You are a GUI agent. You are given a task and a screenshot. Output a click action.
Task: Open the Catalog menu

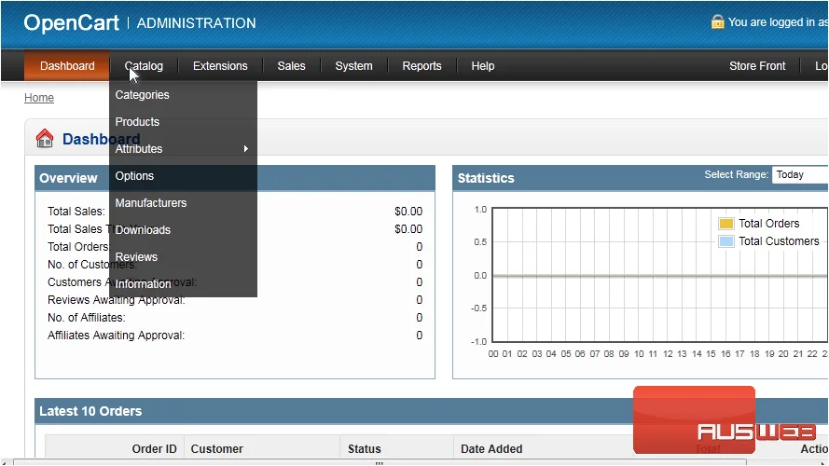144,66
